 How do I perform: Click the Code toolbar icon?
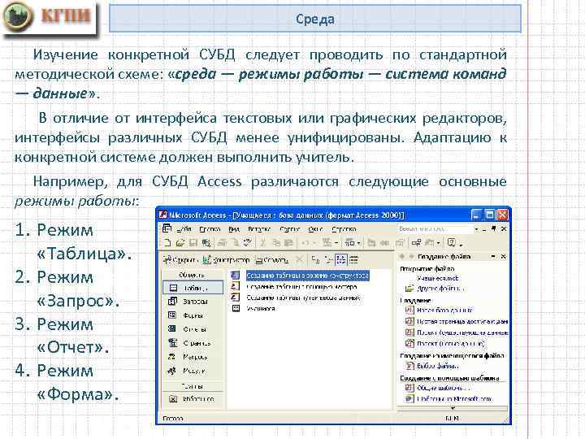(x=370, y=242)
